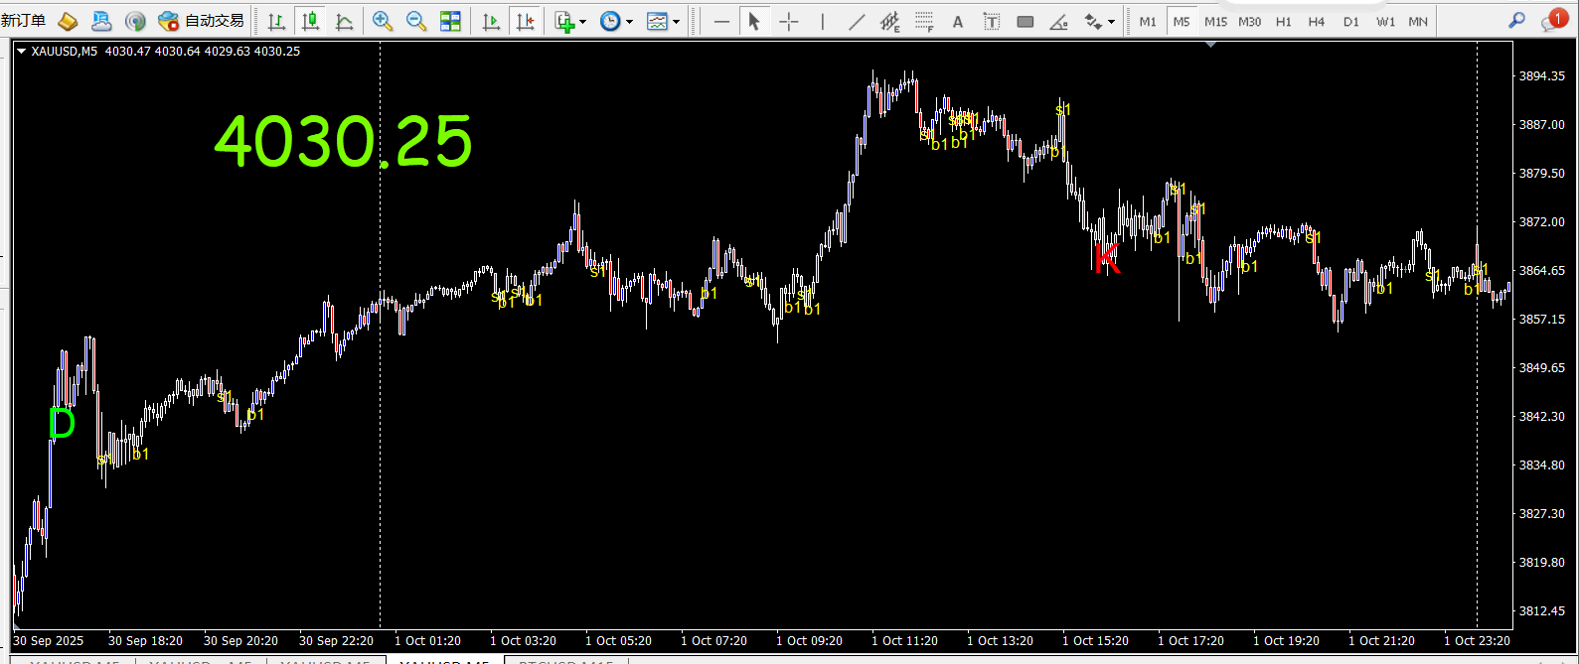This screenshot has width=1579, height=664.
Task: Switch to the BTCUSD chart tab
Action: [567, 660]
